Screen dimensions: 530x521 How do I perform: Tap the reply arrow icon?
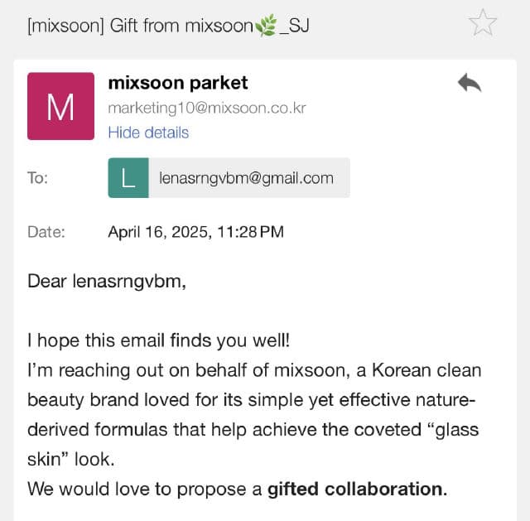[469, 82]
